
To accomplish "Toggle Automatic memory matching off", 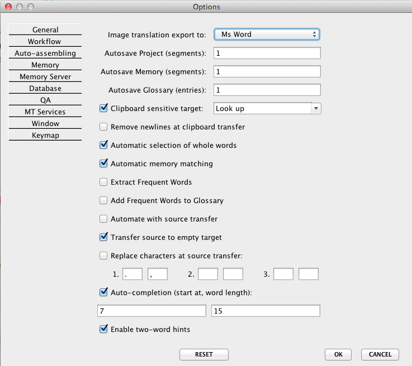I will (103, 164).
